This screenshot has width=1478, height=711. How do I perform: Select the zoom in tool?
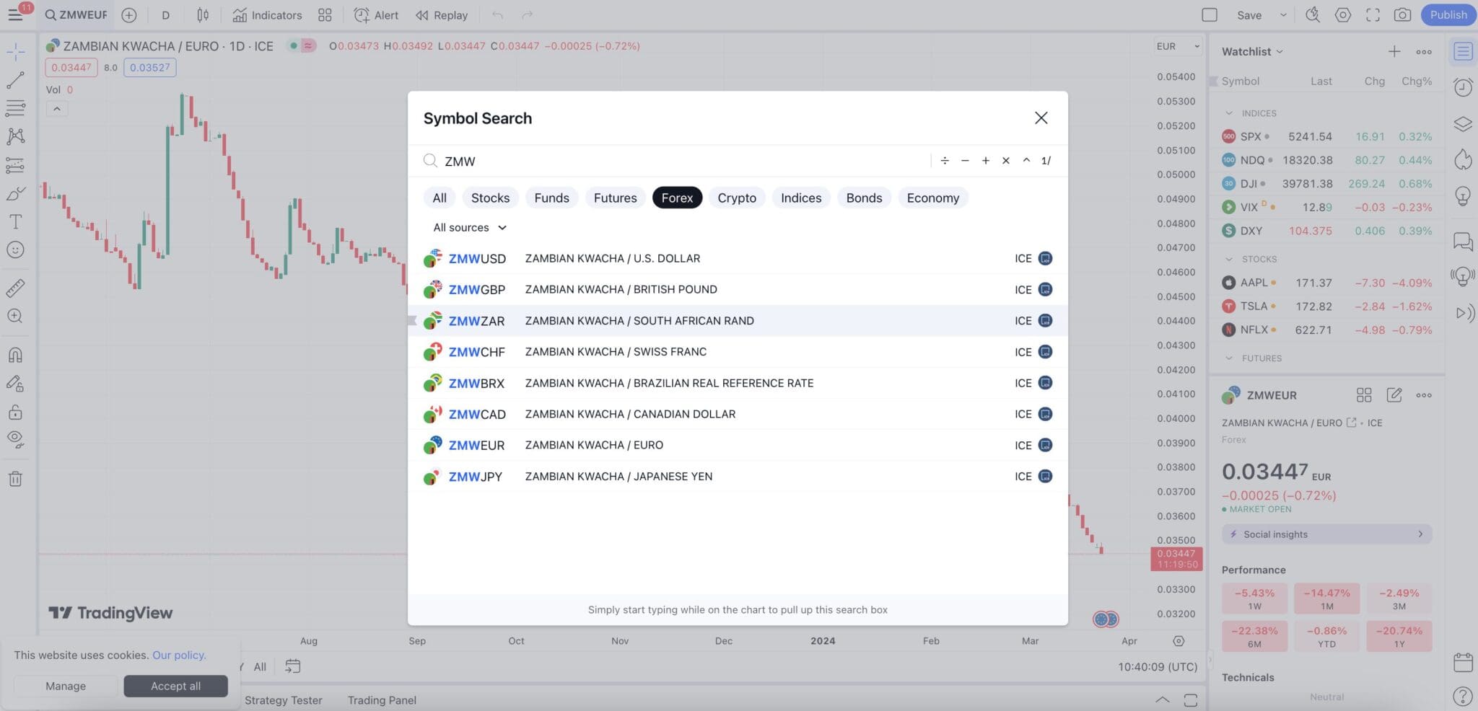tap(15, 316)
